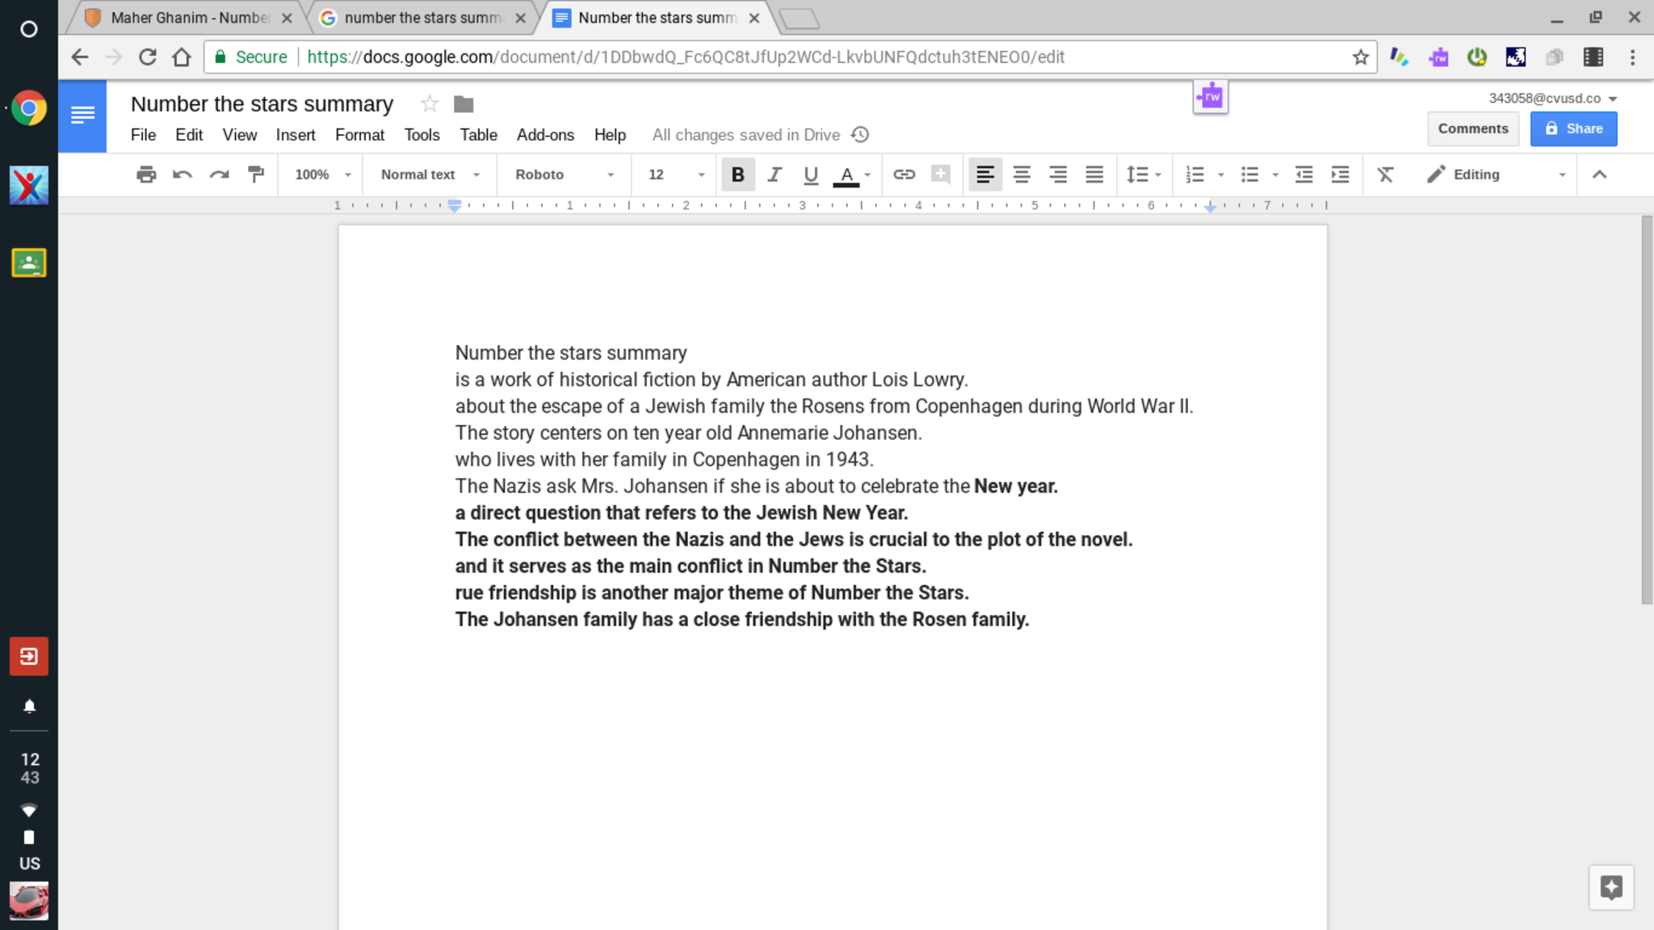
Task: Toggle bold formatting button
Action: (737, 175)
